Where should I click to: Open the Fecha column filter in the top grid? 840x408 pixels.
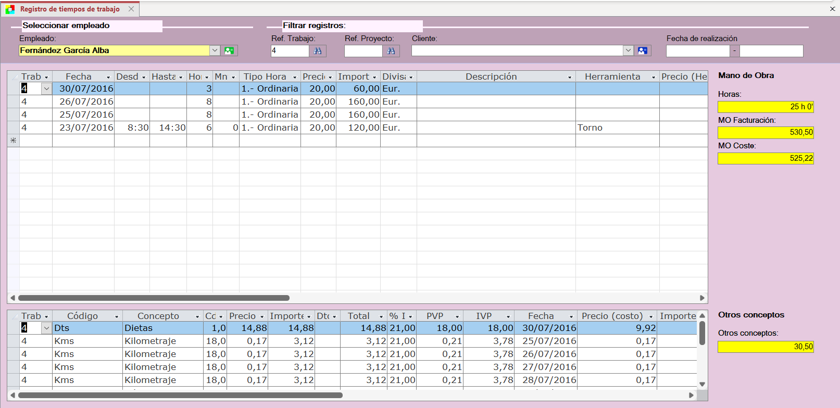point(108,77)
